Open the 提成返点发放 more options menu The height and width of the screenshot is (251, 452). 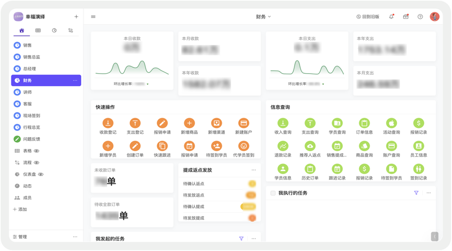point(254,170)
